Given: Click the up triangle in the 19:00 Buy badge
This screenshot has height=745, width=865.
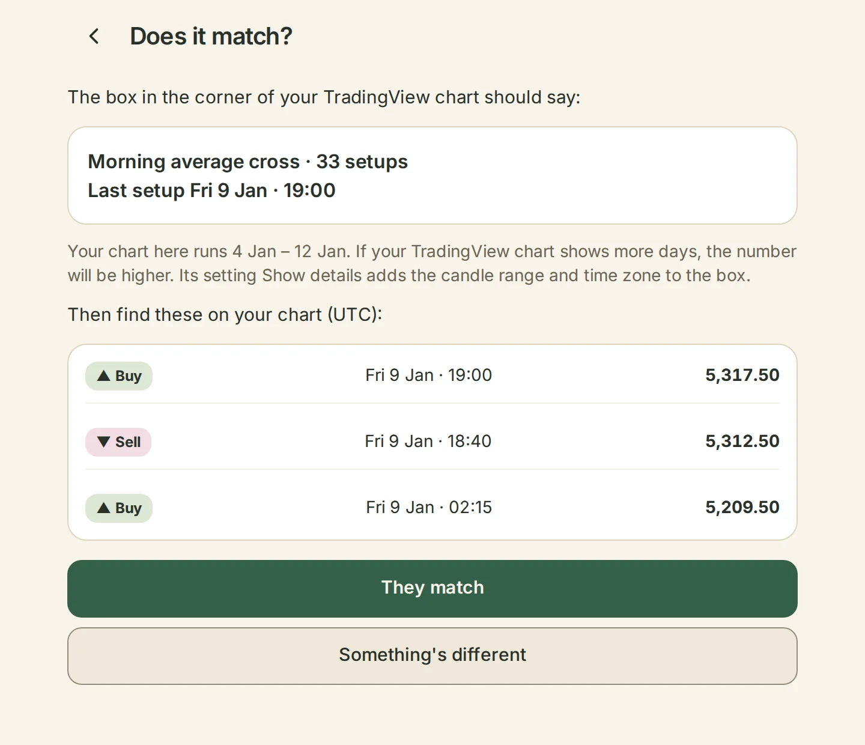Looking at the screenshot, I should [104, 376].
